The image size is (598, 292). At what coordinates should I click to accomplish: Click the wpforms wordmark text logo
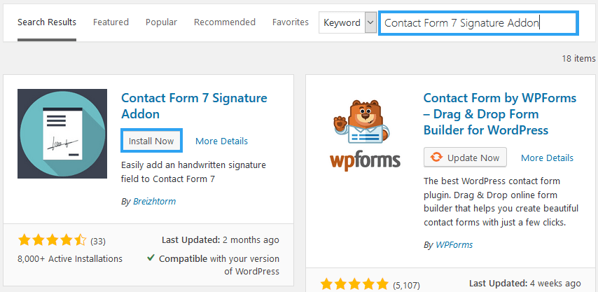coord(365,161)
